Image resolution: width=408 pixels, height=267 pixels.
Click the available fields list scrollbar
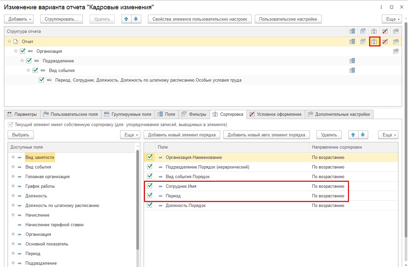(x=137, y=199)
